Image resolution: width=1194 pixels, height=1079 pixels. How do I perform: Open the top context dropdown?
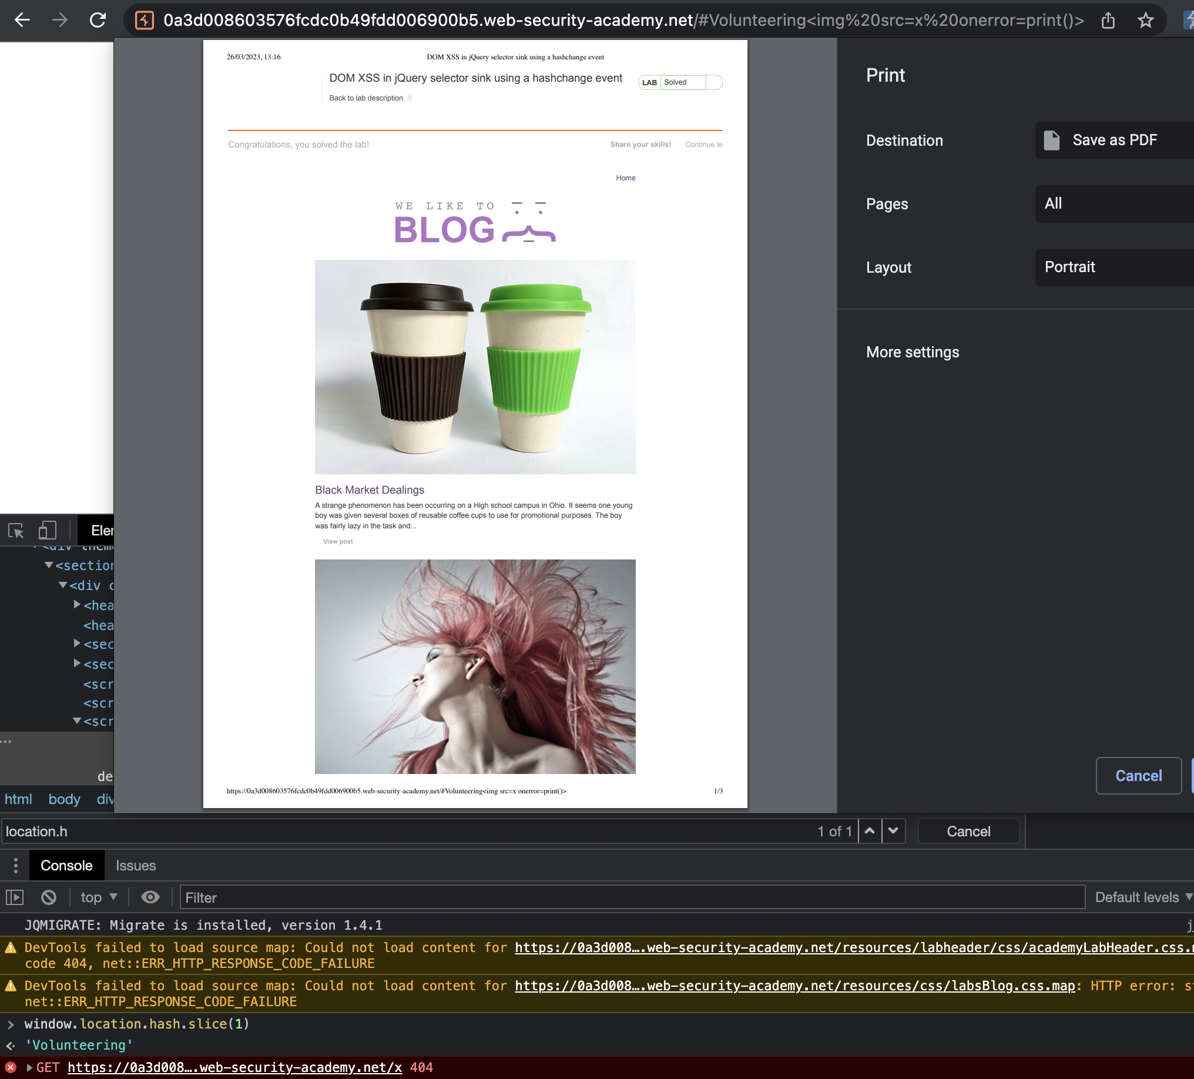[x=98, y=897]
